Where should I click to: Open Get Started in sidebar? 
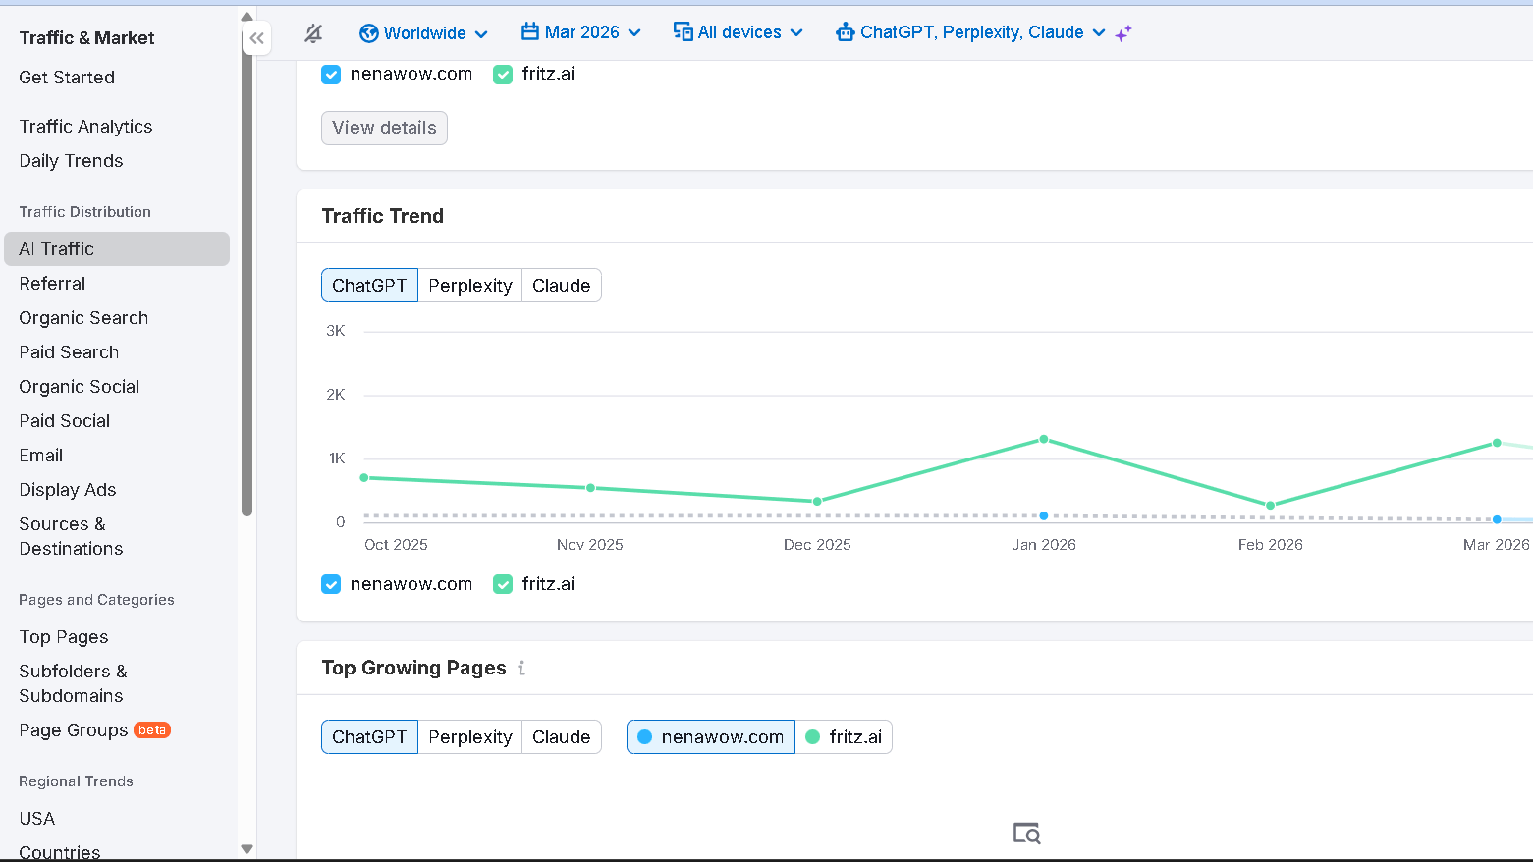(67, 78)
